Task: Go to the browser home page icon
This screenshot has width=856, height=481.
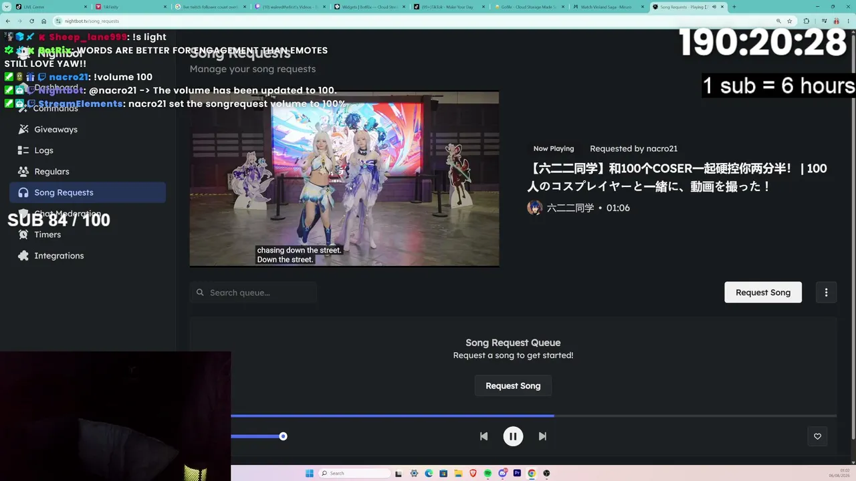Action: 43,21
